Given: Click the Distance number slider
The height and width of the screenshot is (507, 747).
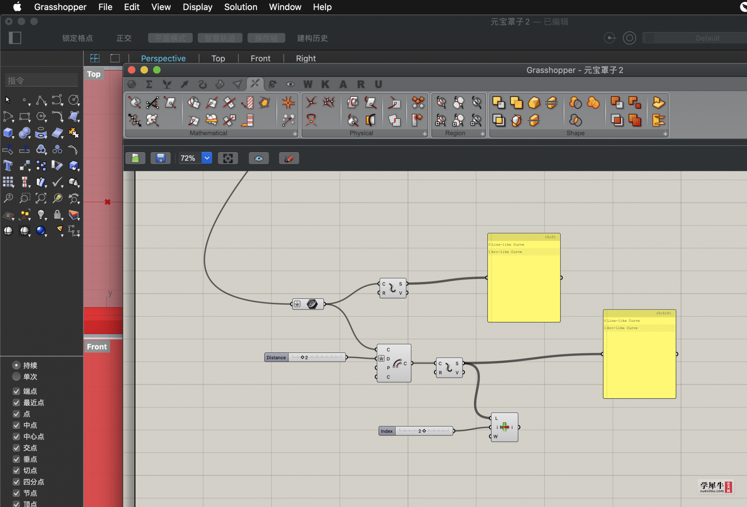Looking at the screenshot, I should coord(306,357).
